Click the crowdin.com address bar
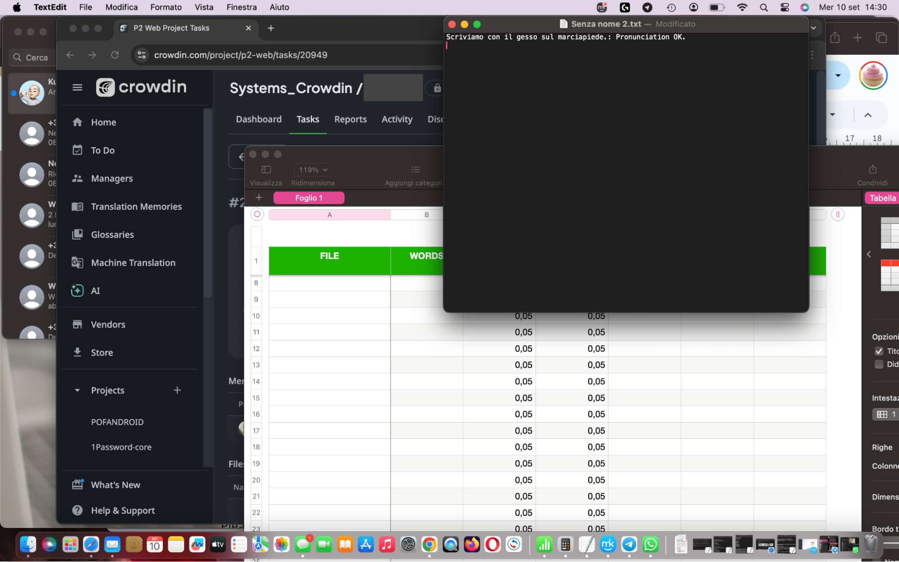Viewport: 899px width, 562px height. click(x=241, y=55)
